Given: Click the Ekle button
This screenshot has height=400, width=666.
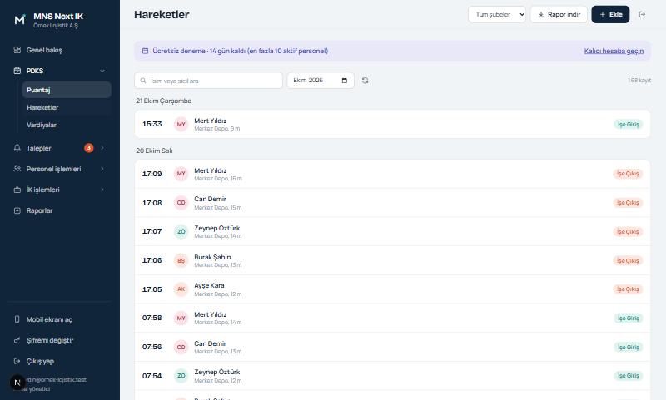Looking at the screenshot, I should tap(610, 14).
